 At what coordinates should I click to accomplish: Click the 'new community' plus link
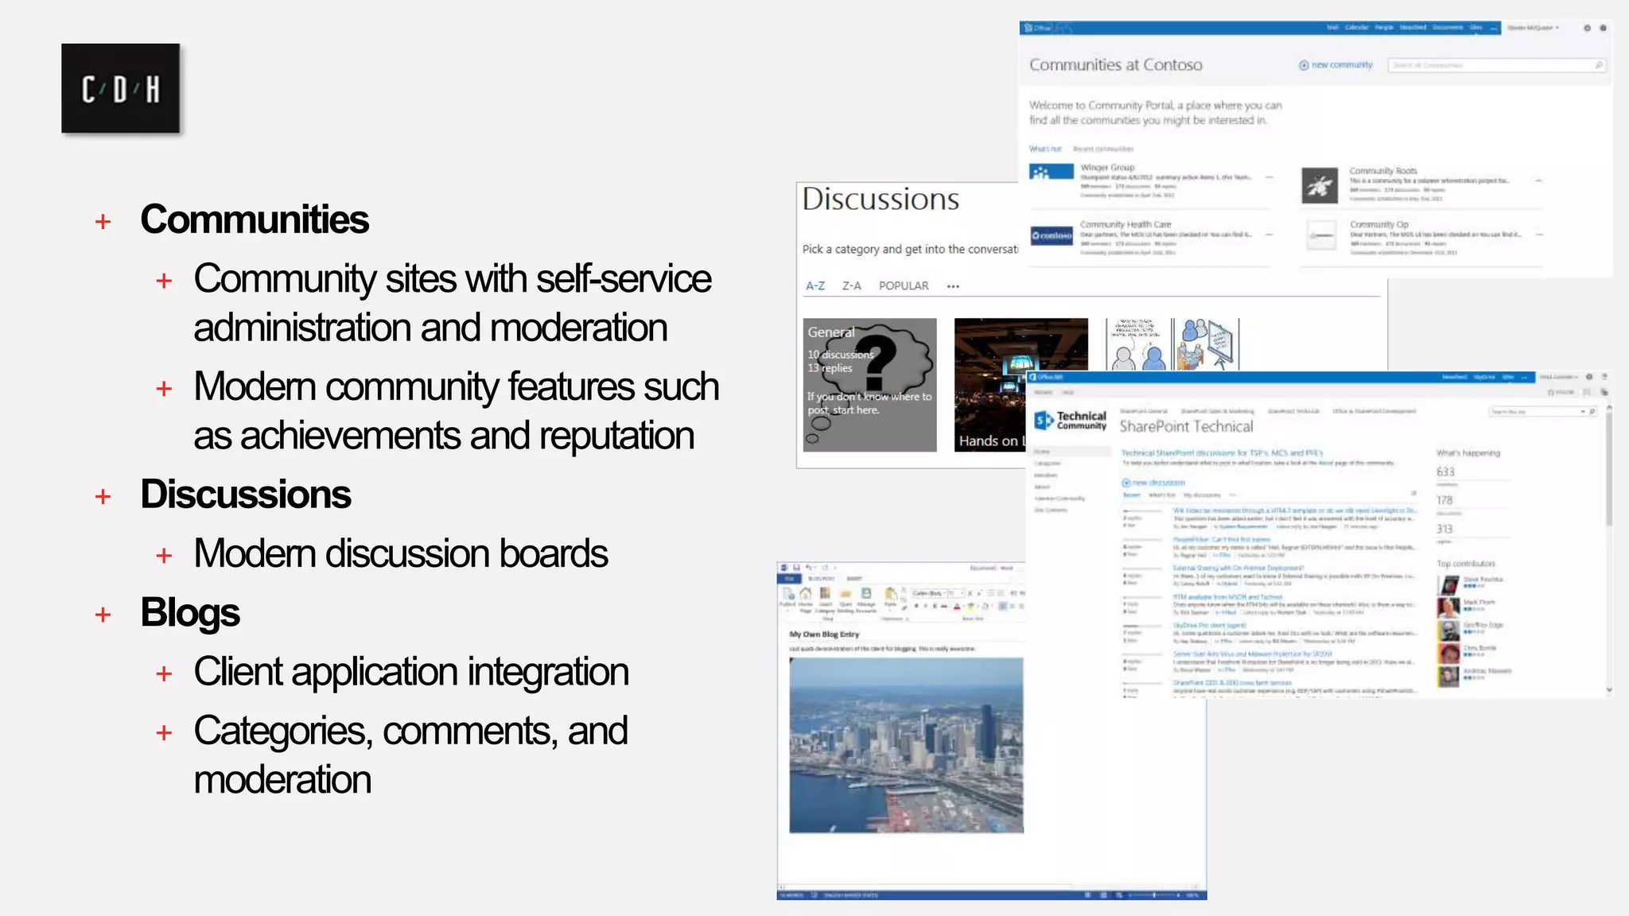coord(1335,65)
